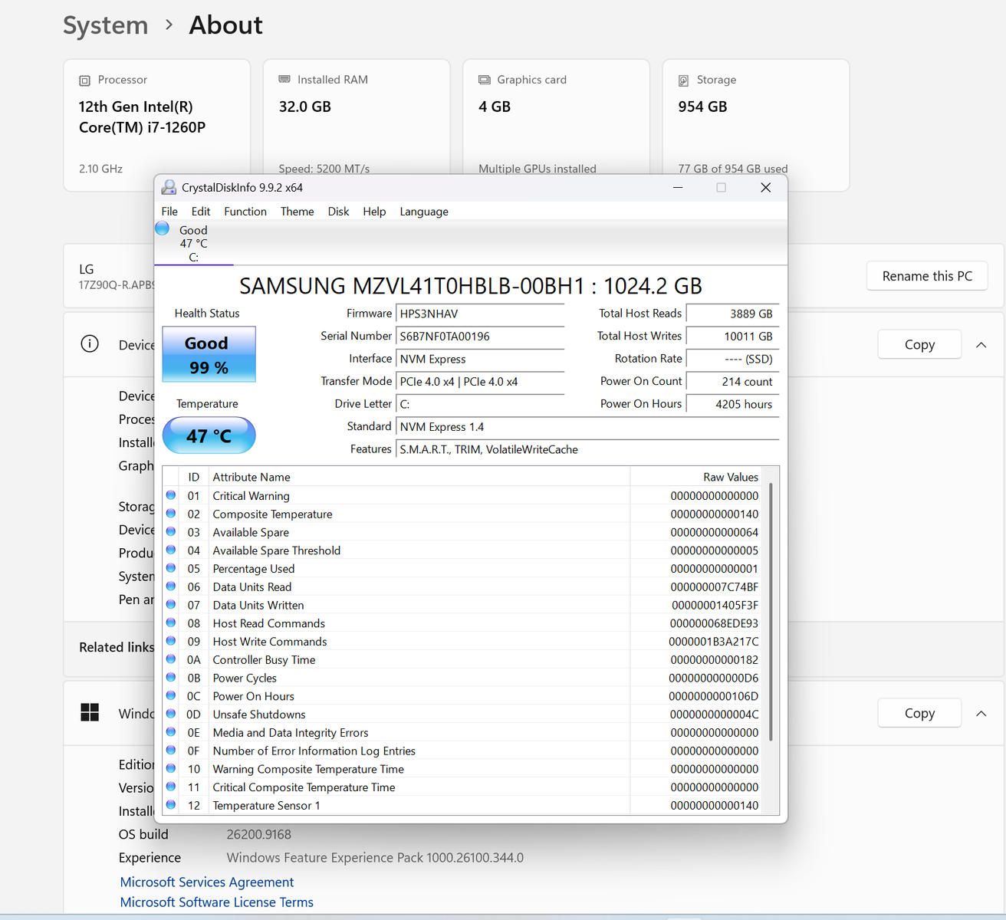This screenshot has height=920, width=1006.
Task: Open the Disk menu
Action: point(338,212)
